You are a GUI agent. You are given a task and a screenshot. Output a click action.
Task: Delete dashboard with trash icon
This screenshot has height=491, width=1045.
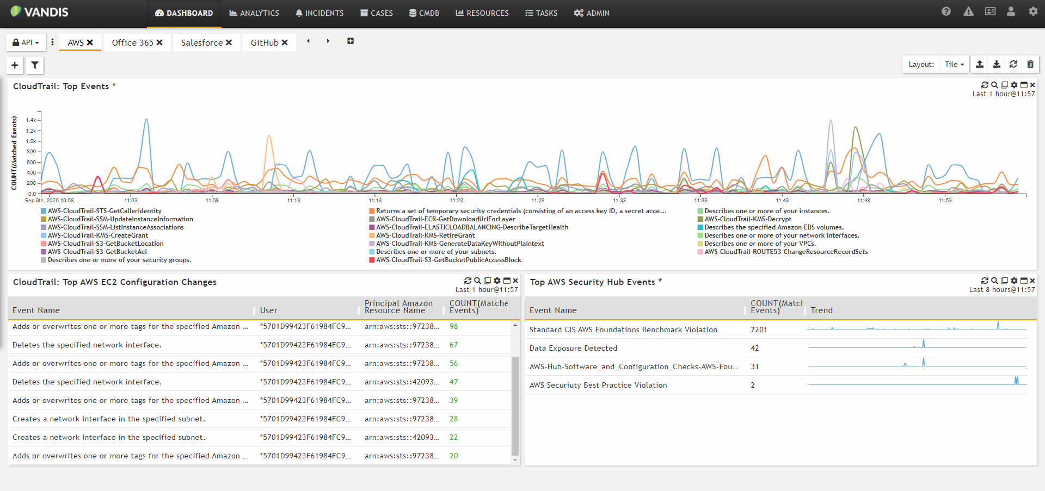coord(1030,64)
